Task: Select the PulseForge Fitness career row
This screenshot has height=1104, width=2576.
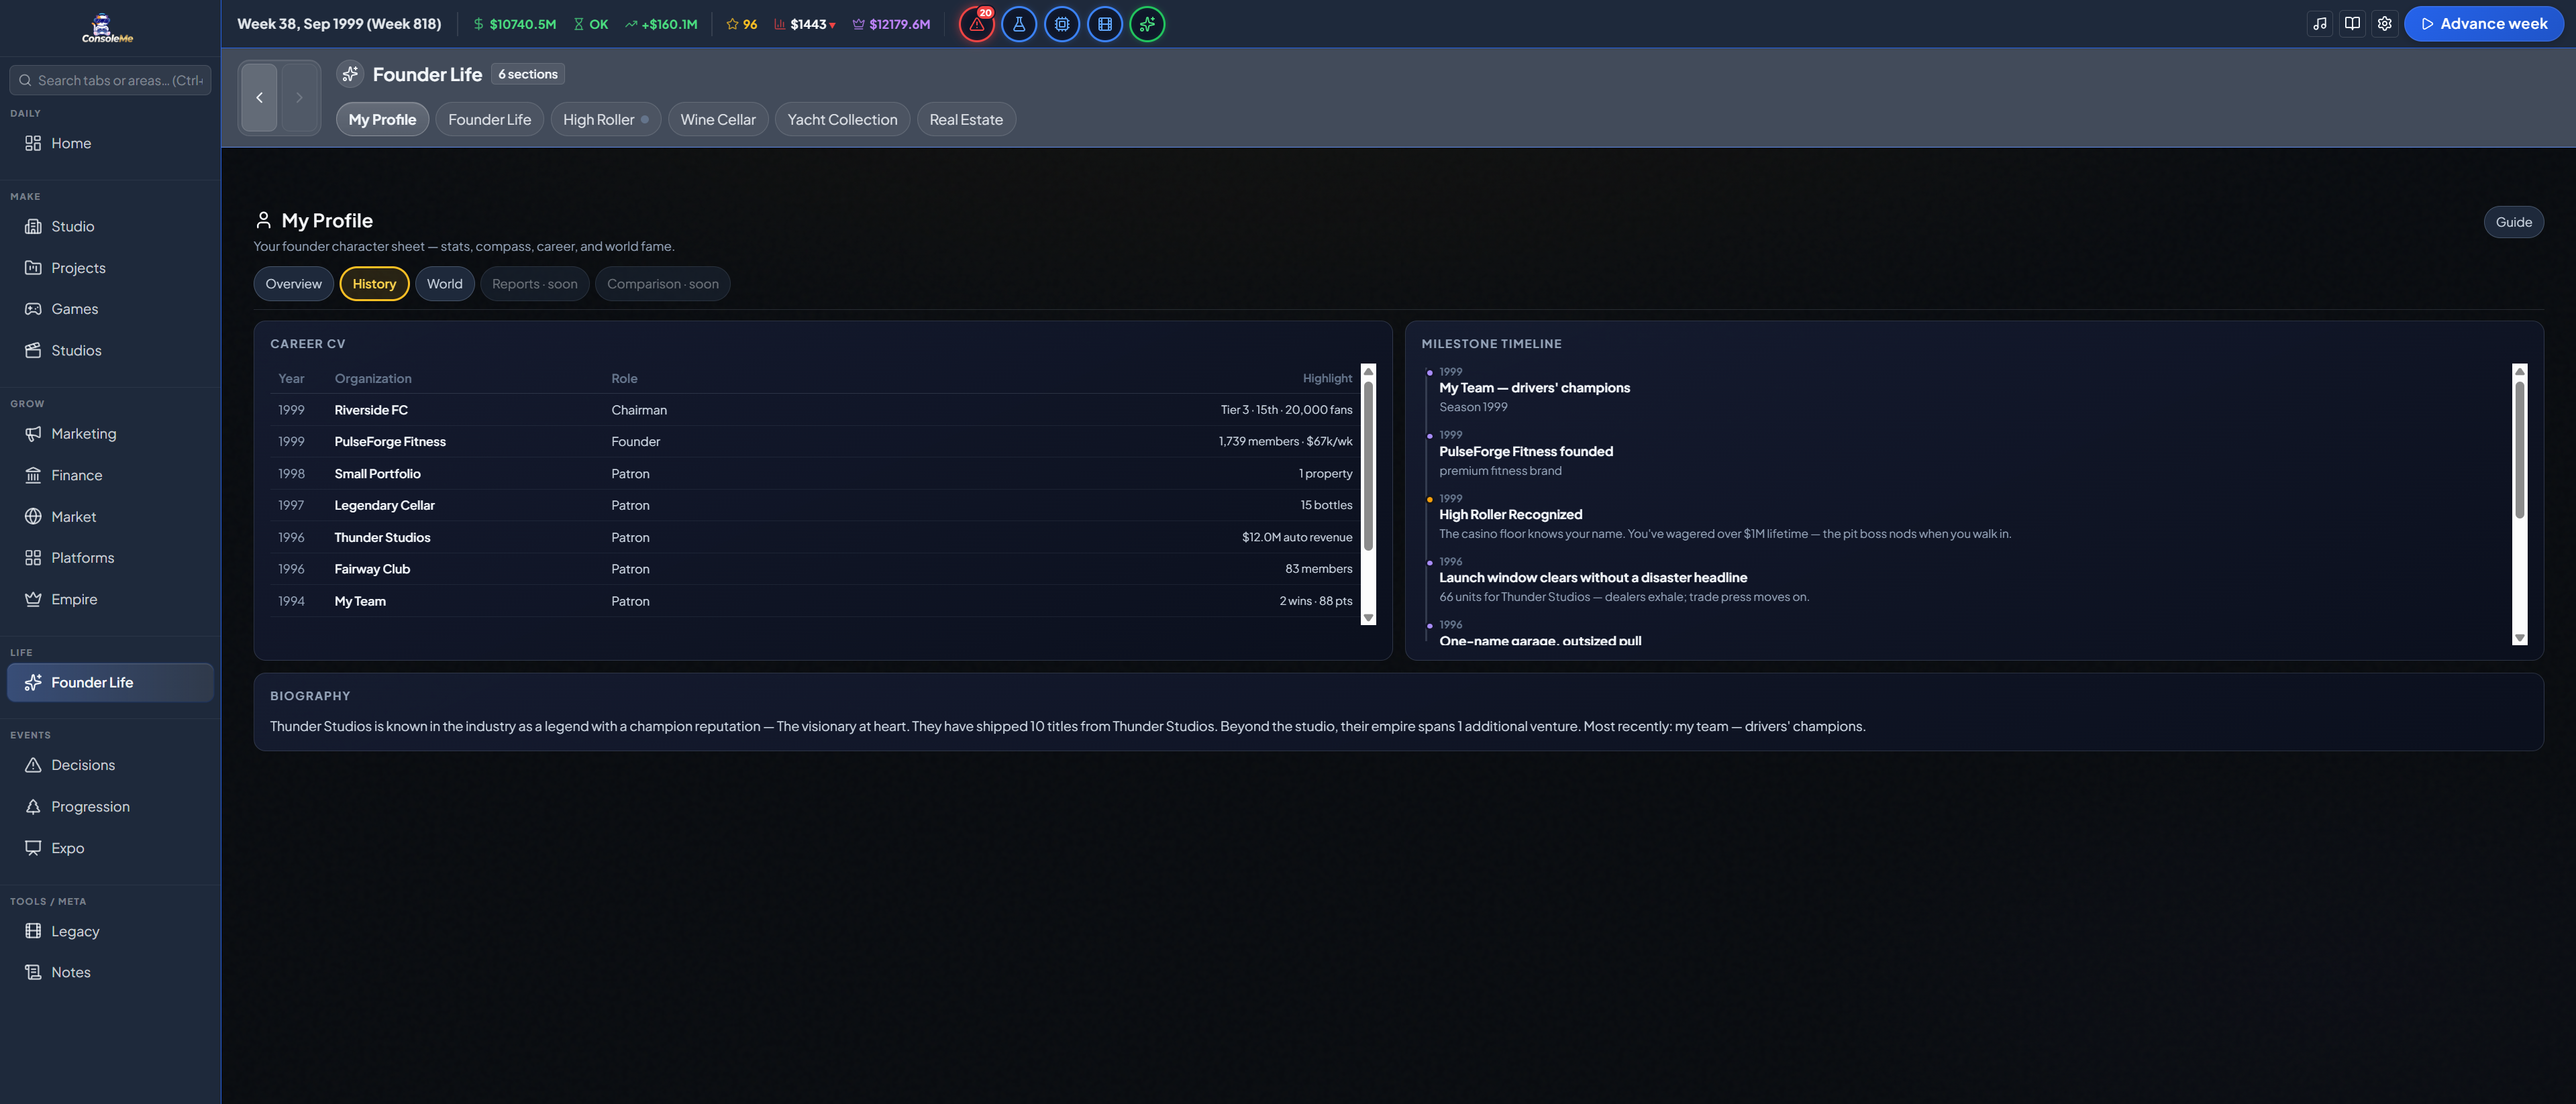Action: [815, 442]
